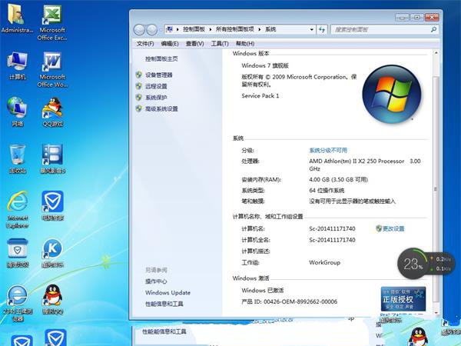This screenshot has height=346, width=461.
Task: Launch Microsoft Office Word shortcut
Action: point(52,69)
